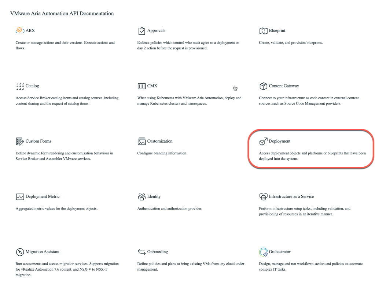Open the Approvals documentation title
The height and width of the screenshot is (282, 375).
click(x=156, y=30)
